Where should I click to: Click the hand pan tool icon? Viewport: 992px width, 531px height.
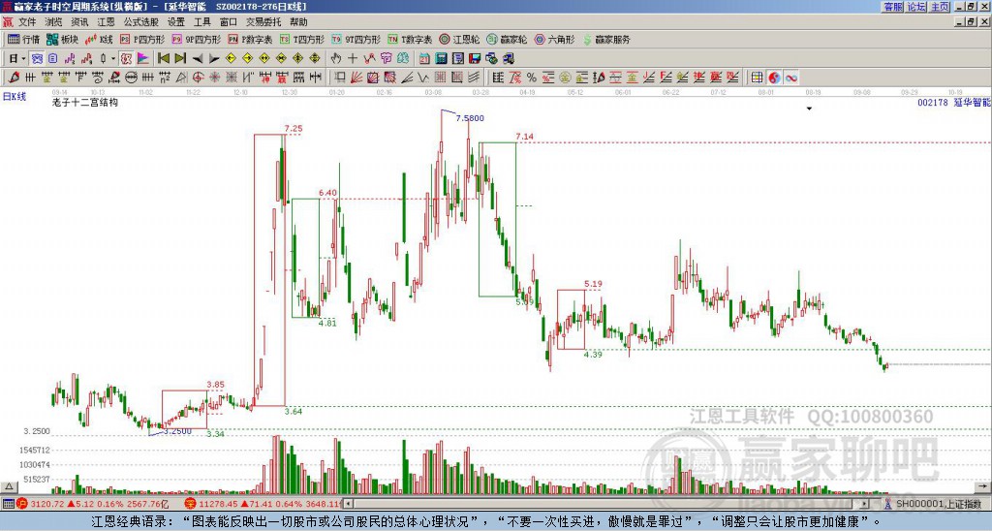336,59
